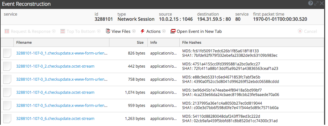Screen dimensions: 328x126
Task: Click the Actions lightning bolt icon
Action: click(x=142, y=31)
